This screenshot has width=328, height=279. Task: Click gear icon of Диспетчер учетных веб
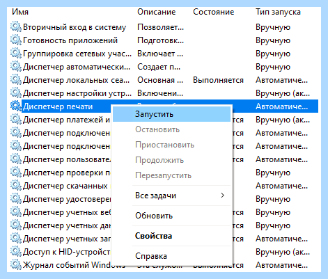pyautogui.click(x=16, y=212)
